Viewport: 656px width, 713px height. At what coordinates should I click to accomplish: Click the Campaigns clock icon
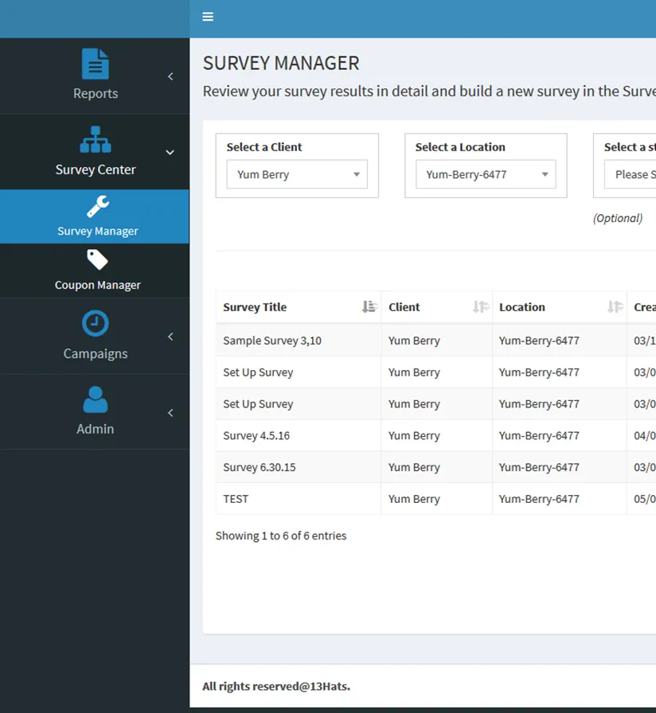[x=96, y=323]
